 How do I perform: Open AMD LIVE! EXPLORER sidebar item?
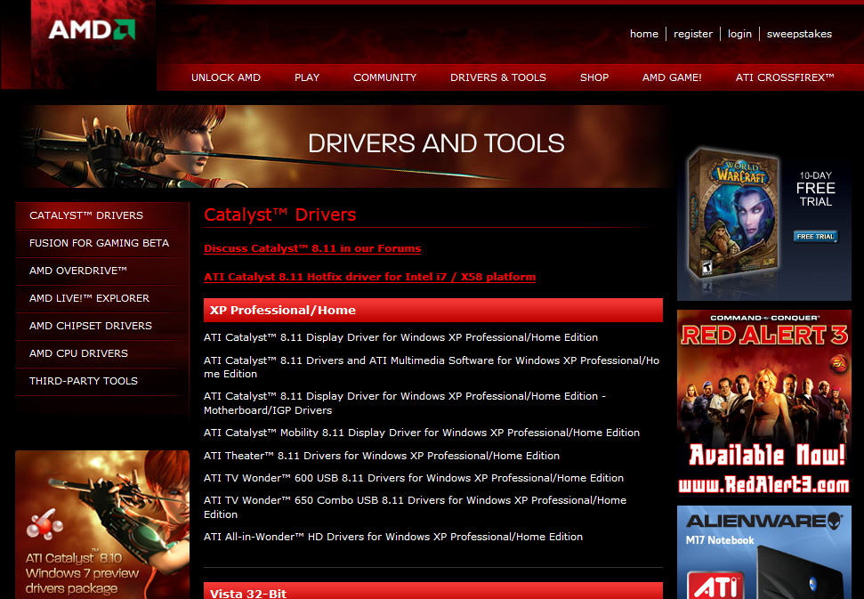102,298
